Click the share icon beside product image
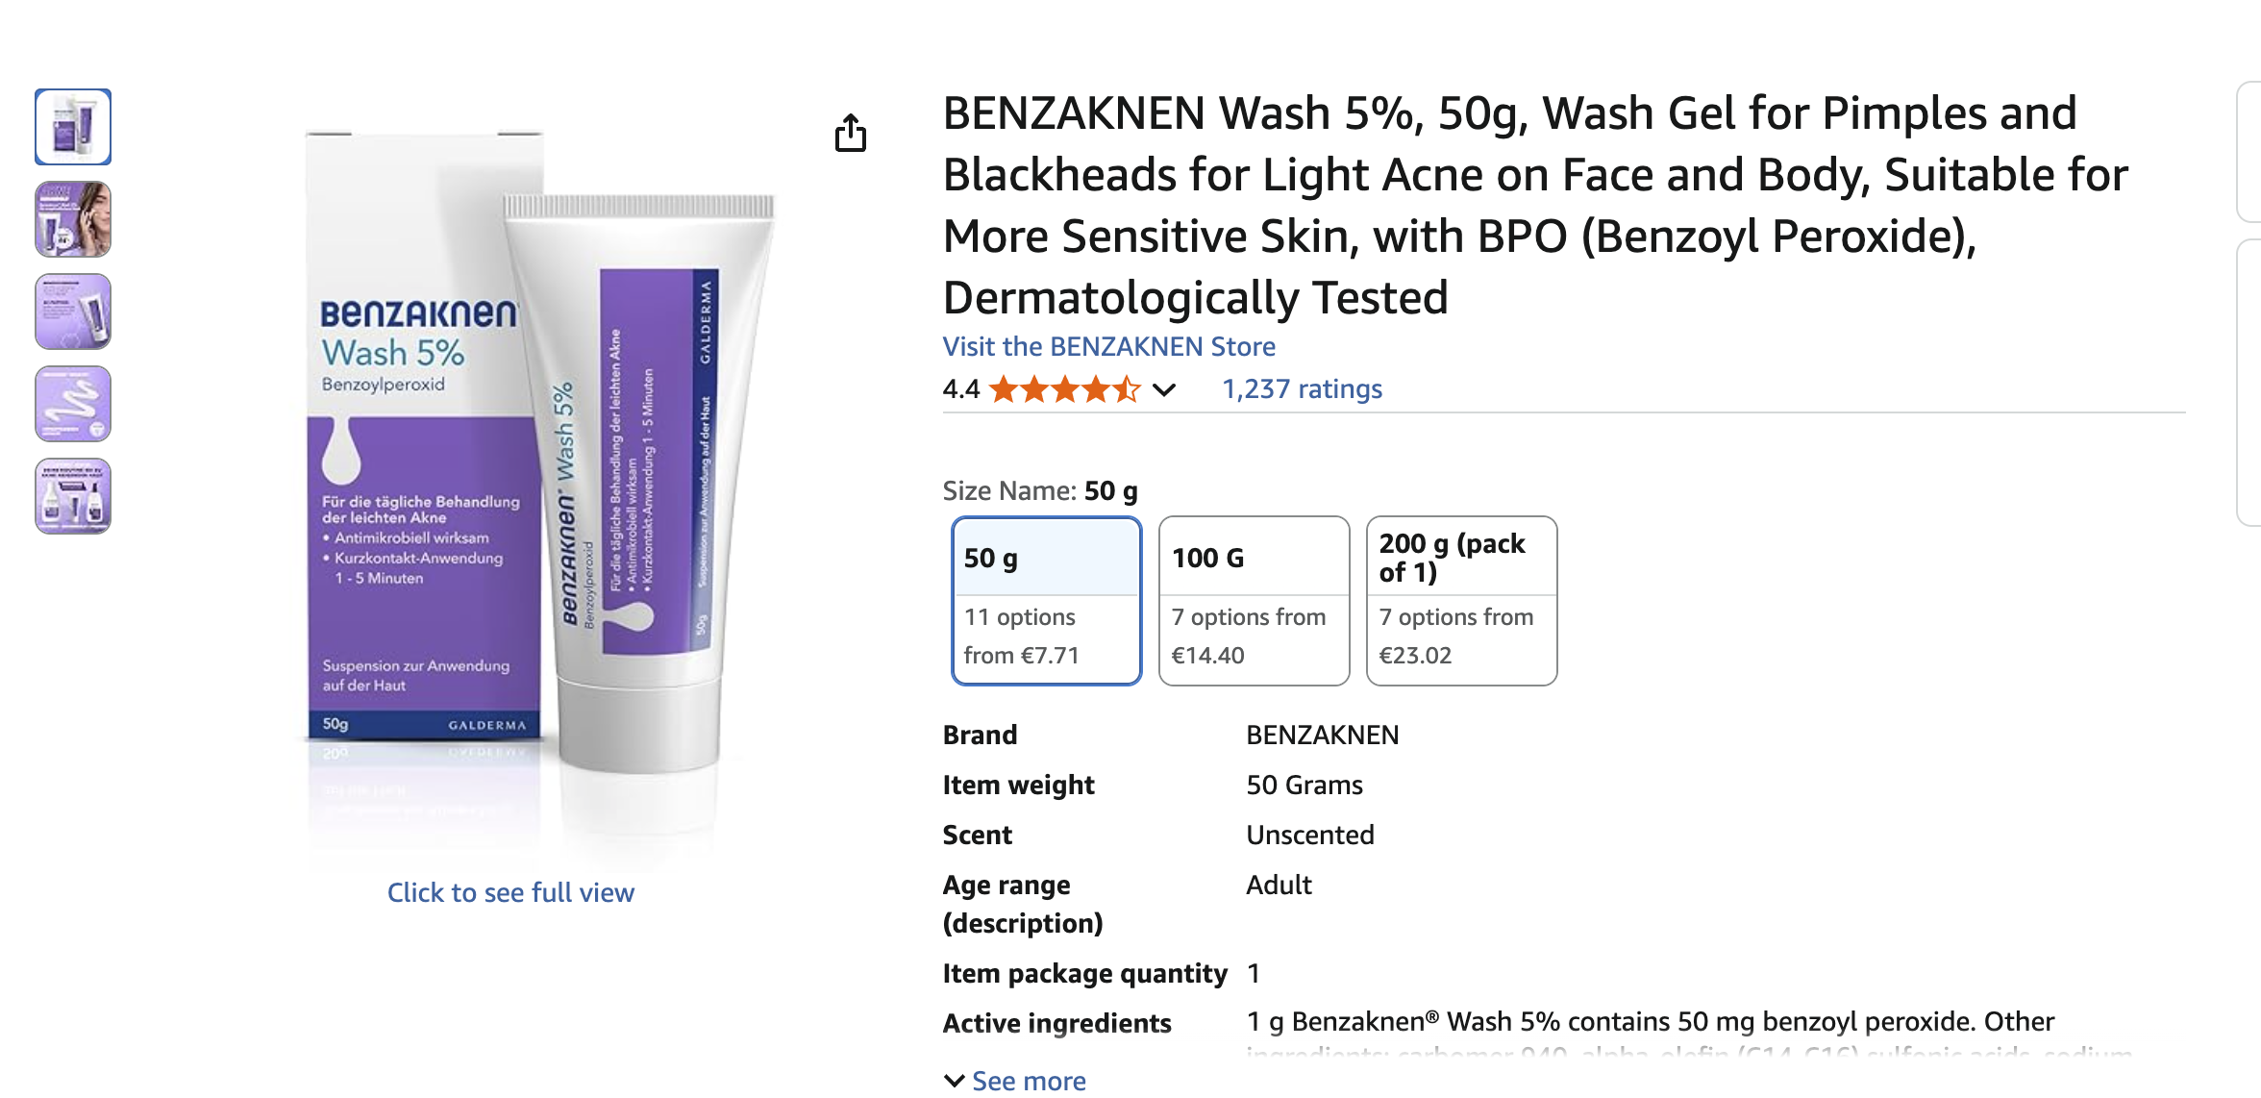This screenshot has width=2261, height=1098. click(x=850, y=134)
